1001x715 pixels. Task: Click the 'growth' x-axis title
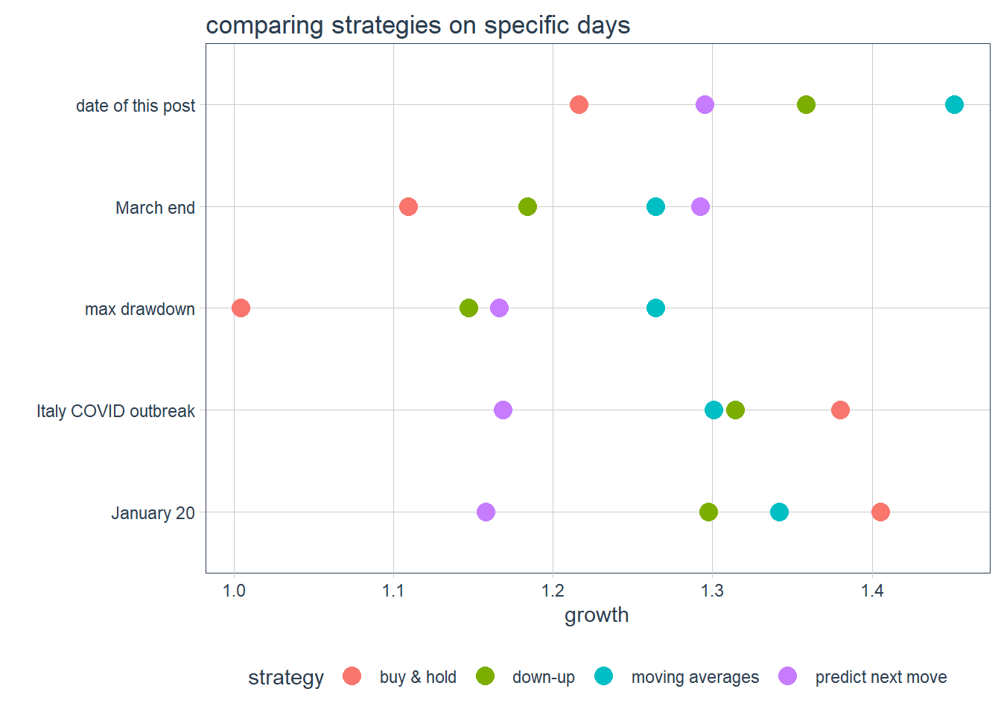[597, 615]
